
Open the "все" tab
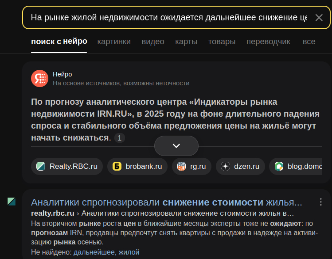click(x=309, y=42)
